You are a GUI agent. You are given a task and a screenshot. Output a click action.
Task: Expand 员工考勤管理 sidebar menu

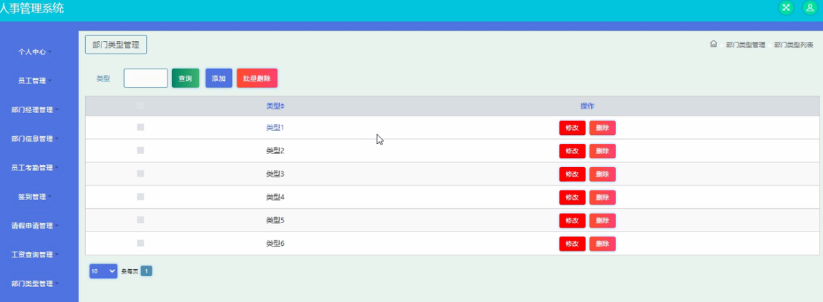[x=34, y=167]
